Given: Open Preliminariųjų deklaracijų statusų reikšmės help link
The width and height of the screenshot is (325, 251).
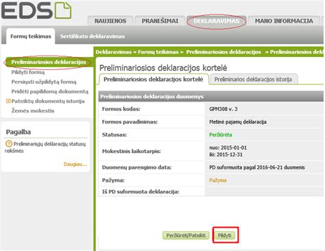Looking at the screenshot, I should point(45,147).
